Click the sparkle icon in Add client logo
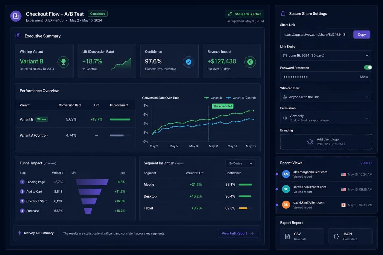Screen dimensions: 383x255 coord(310,142)
